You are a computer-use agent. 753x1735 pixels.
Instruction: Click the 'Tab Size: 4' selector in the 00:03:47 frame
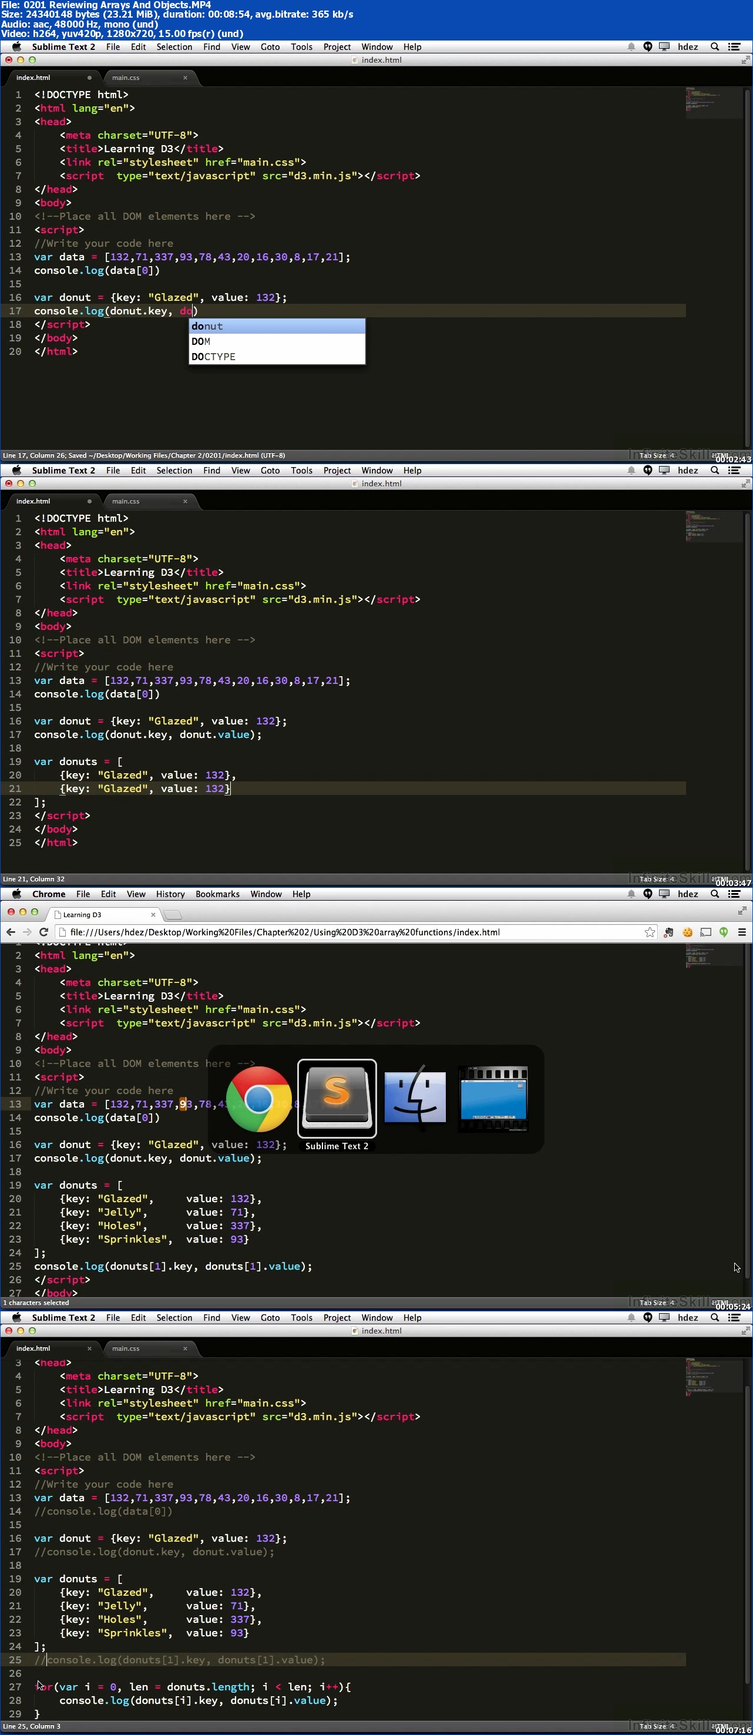(657, 879)
